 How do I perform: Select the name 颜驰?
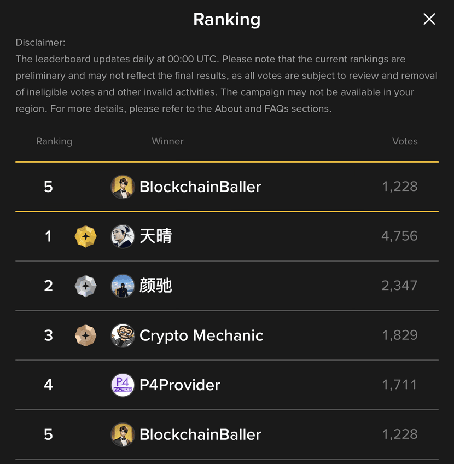pos(155,286)
